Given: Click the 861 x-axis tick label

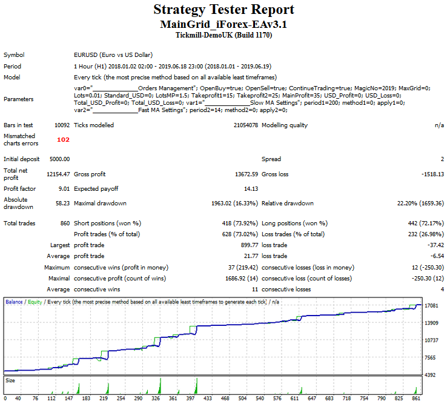Looking at the screenshot, I should [415, 399].
